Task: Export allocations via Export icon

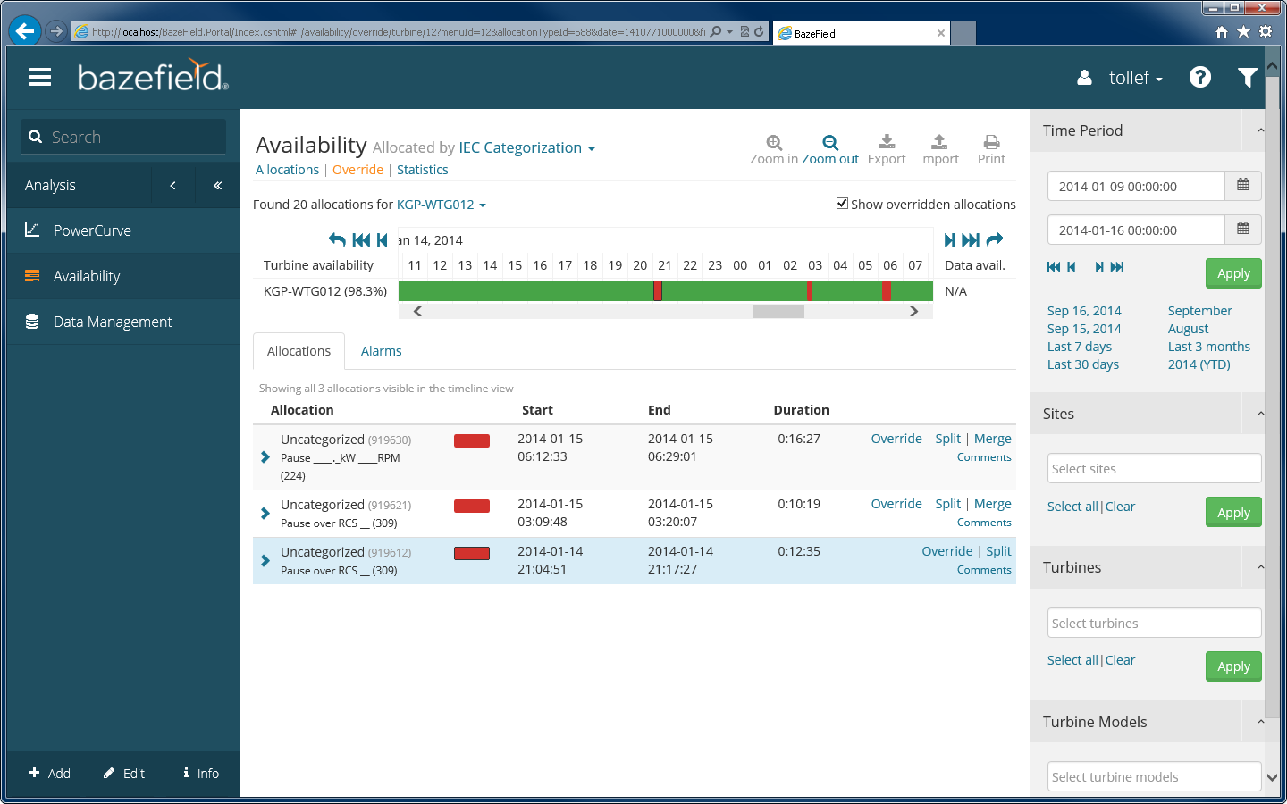Action: (887, 142)
